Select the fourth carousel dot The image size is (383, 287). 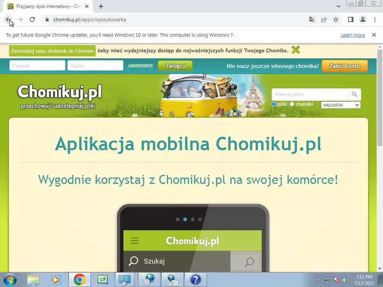200,219
